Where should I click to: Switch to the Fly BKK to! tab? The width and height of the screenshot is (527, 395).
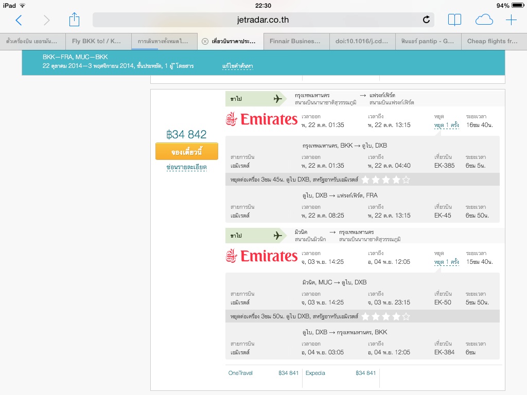tap(98, 41)
